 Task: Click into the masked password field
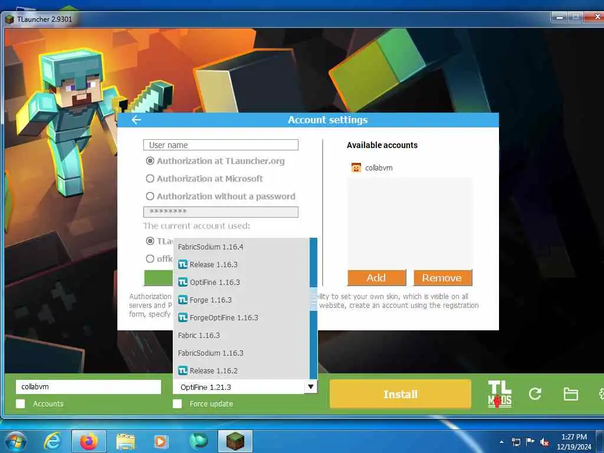pyautogui.click(x=221, y=212)
